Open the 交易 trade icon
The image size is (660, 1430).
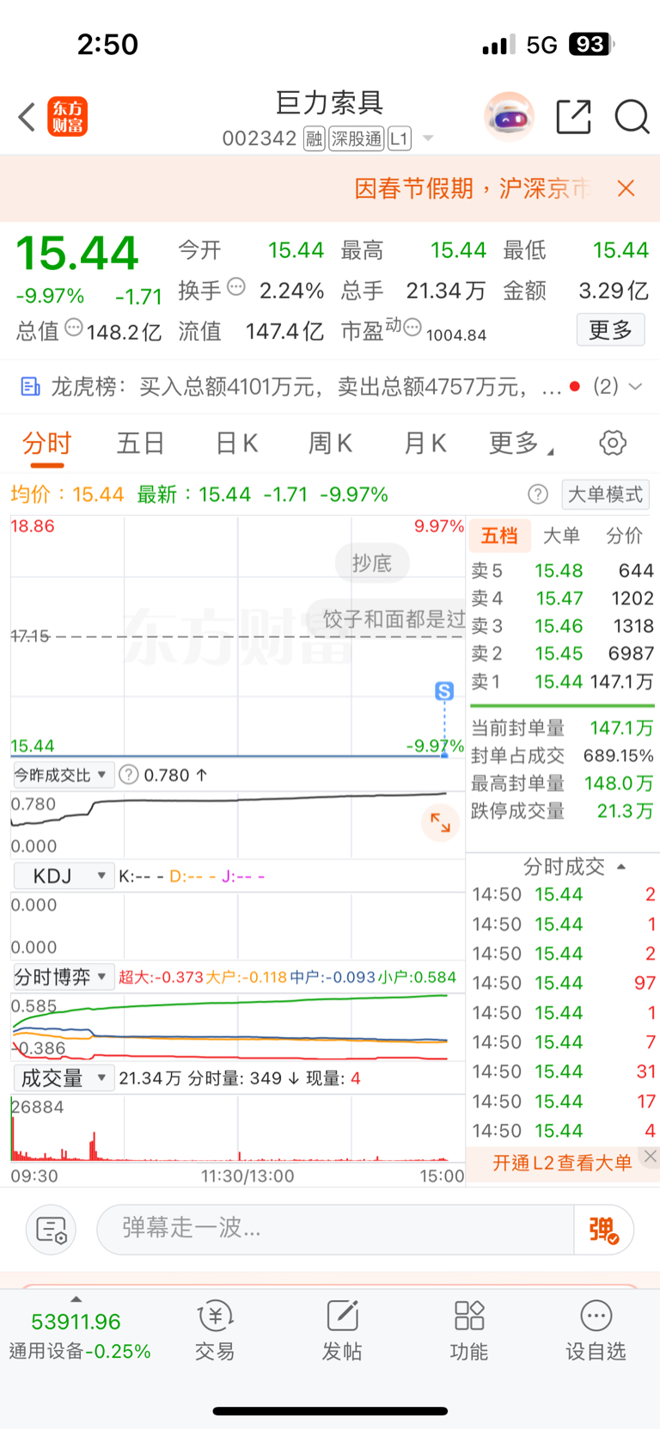[215, 1330]
